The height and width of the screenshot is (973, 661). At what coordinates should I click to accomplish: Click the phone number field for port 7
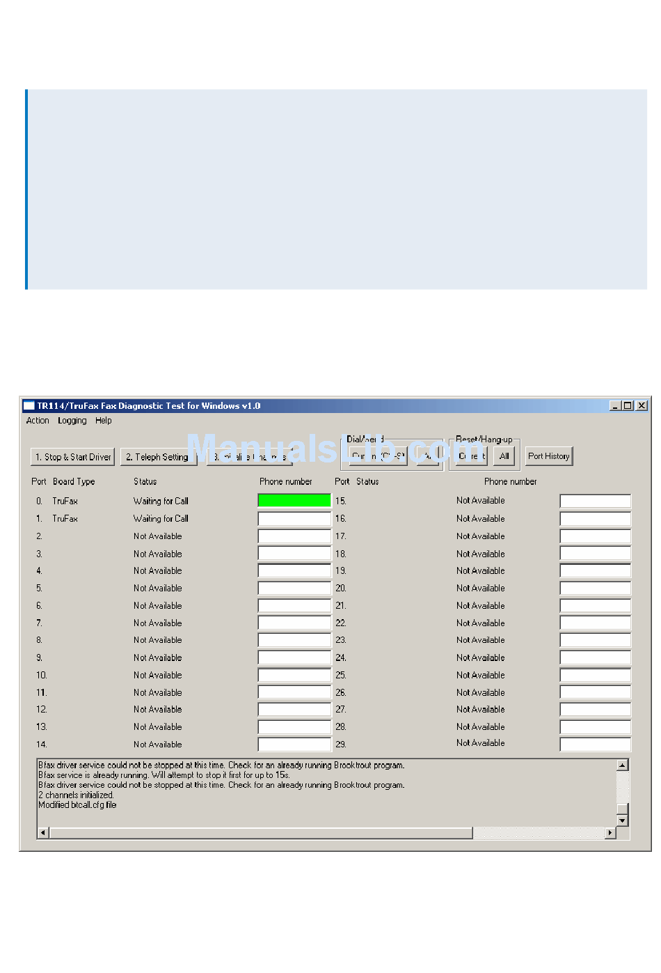(294, 623)
